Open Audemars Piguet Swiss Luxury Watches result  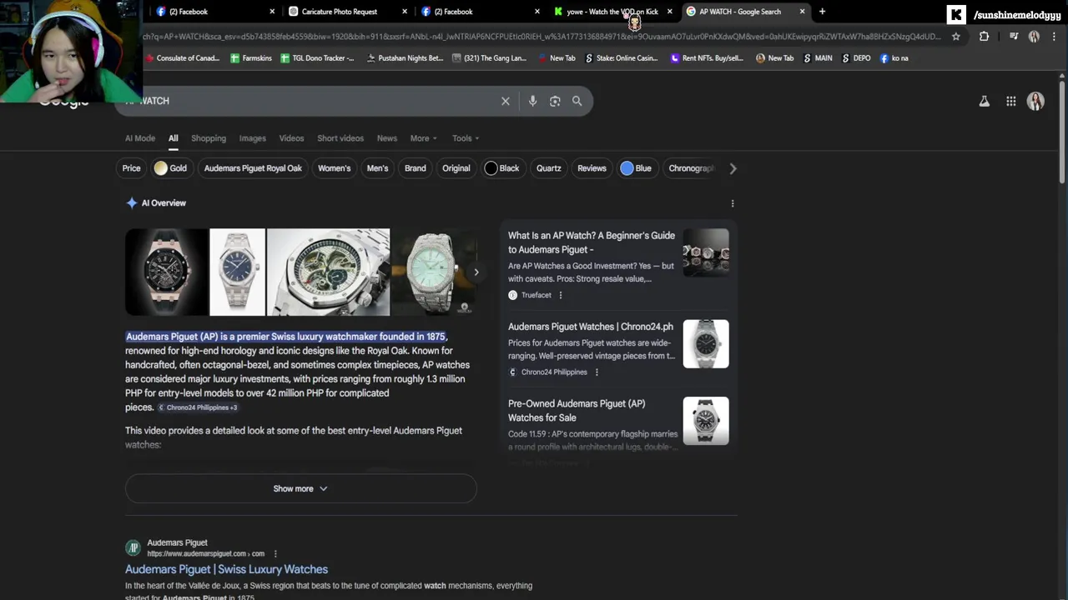coord(226,569)
